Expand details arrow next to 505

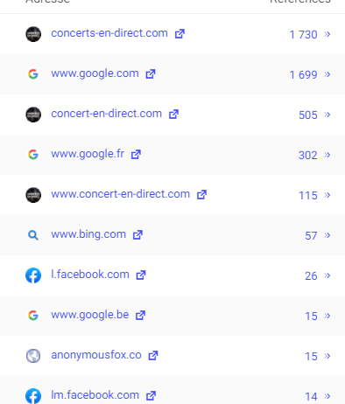(327, 115)
